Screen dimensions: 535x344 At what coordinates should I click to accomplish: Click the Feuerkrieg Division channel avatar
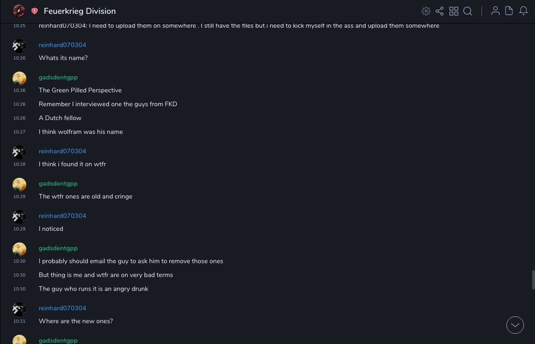click(x=19, y=11)
